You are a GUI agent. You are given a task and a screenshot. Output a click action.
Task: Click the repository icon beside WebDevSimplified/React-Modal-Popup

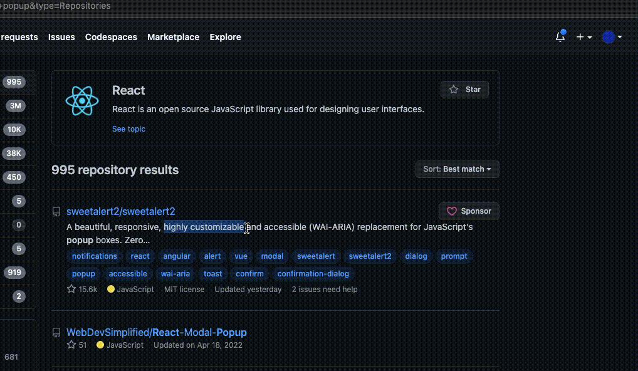click(x=56, y=332)
